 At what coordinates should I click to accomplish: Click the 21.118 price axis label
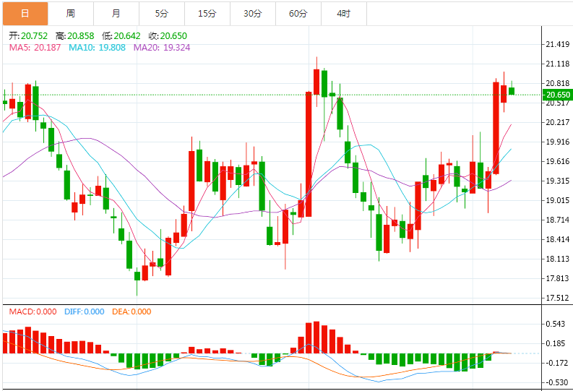(557, 64)
